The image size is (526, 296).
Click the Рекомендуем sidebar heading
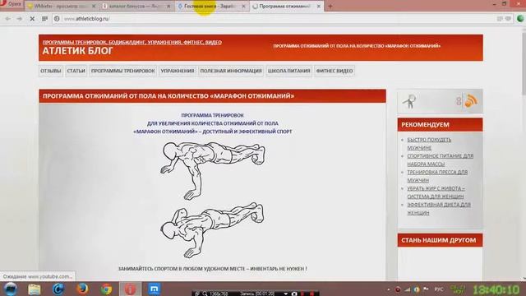(x=441, y=124)
